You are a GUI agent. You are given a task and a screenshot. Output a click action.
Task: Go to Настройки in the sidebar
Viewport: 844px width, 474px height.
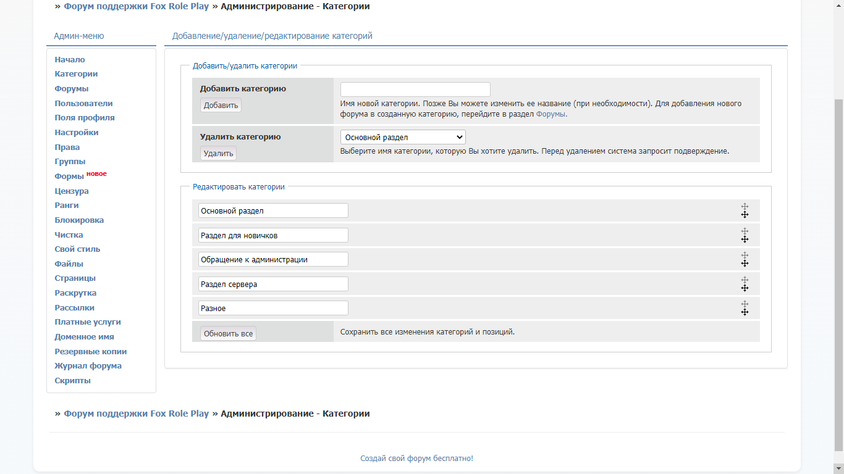[76, 132]
